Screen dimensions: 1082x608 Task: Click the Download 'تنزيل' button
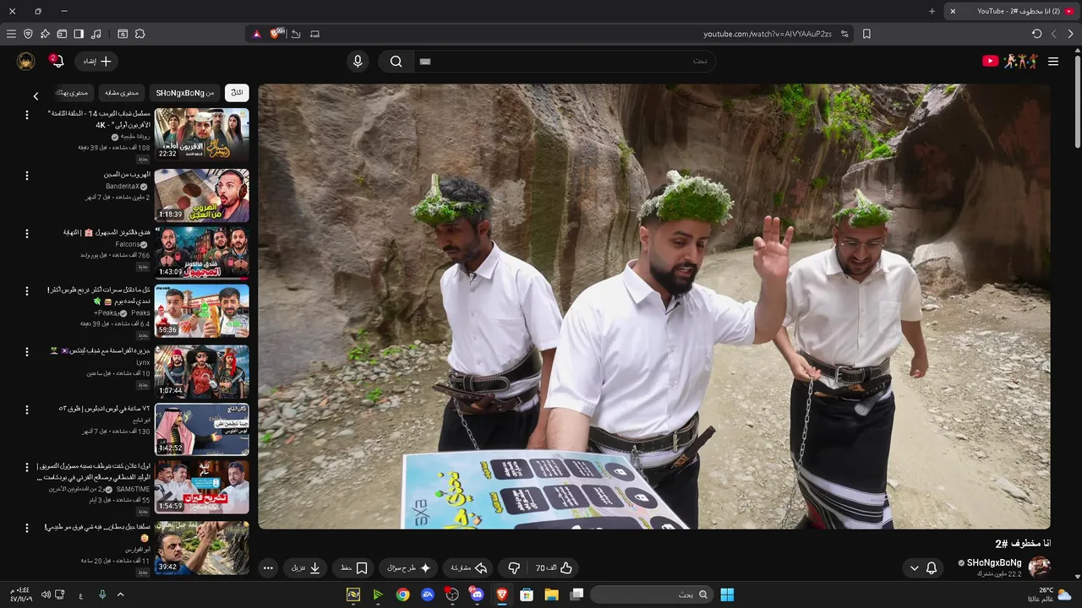click(306, 568)
